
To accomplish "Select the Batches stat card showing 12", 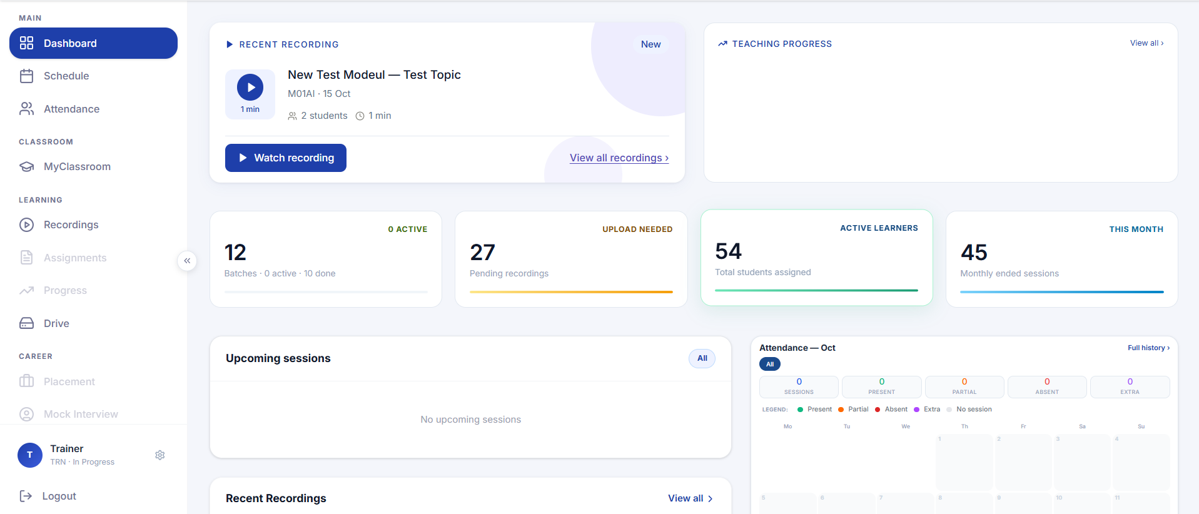I will [x=326, y=259].
